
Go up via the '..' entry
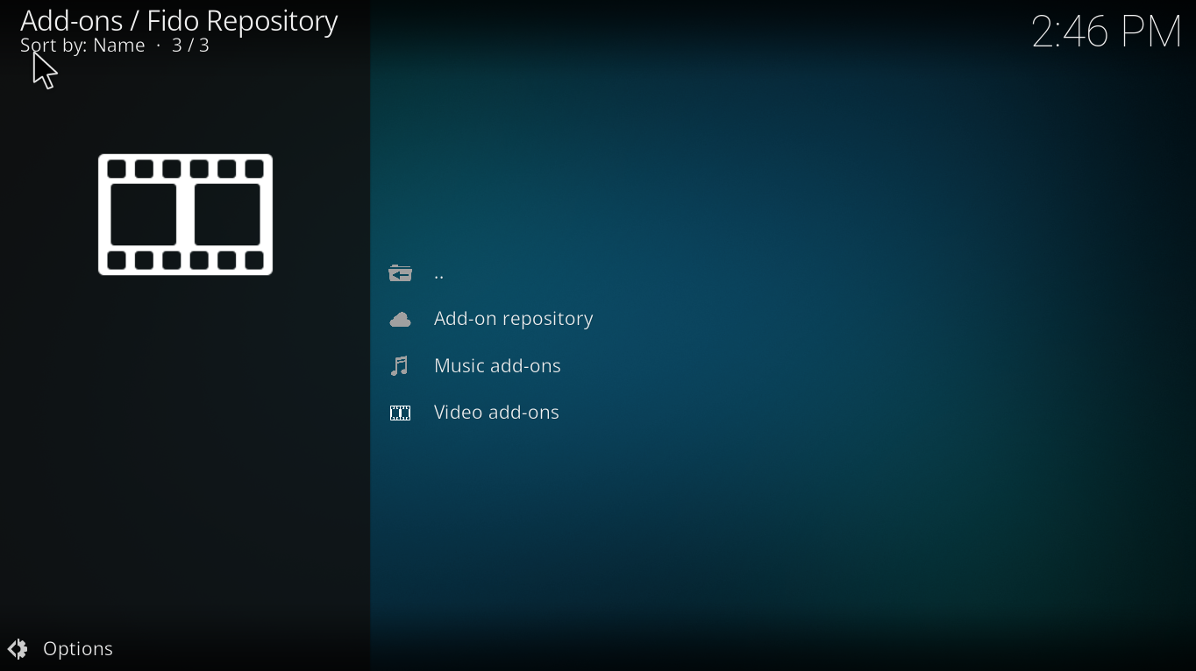click(439, 275)
